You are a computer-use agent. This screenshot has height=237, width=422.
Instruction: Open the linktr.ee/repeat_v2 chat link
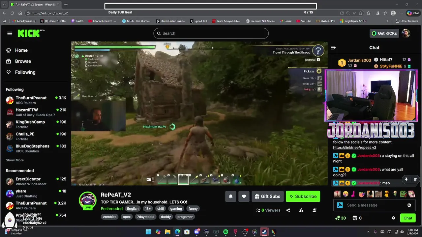click(x=354, y=147)
